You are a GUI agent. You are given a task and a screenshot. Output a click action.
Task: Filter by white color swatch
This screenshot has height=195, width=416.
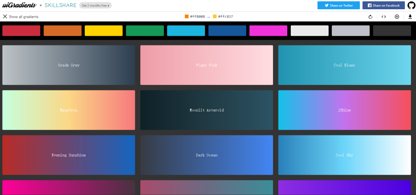coord(310,31)
